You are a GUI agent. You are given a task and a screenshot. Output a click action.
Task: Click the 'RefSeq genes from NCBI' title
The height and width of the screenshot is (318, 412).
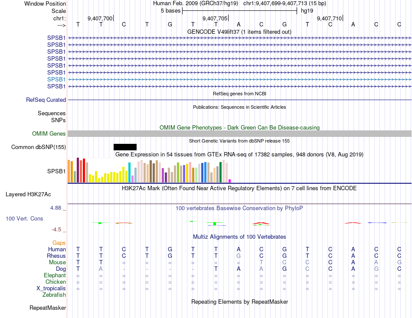click(239, 94)
